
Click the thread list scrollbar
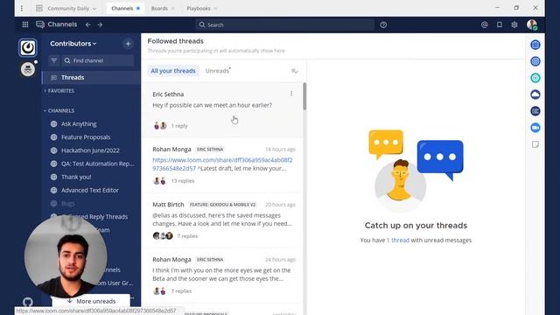304,96
